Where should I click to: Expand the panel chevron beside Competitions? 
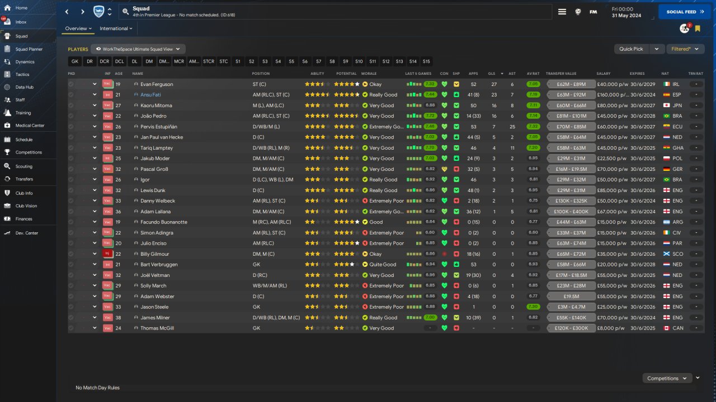pos(698,378)
